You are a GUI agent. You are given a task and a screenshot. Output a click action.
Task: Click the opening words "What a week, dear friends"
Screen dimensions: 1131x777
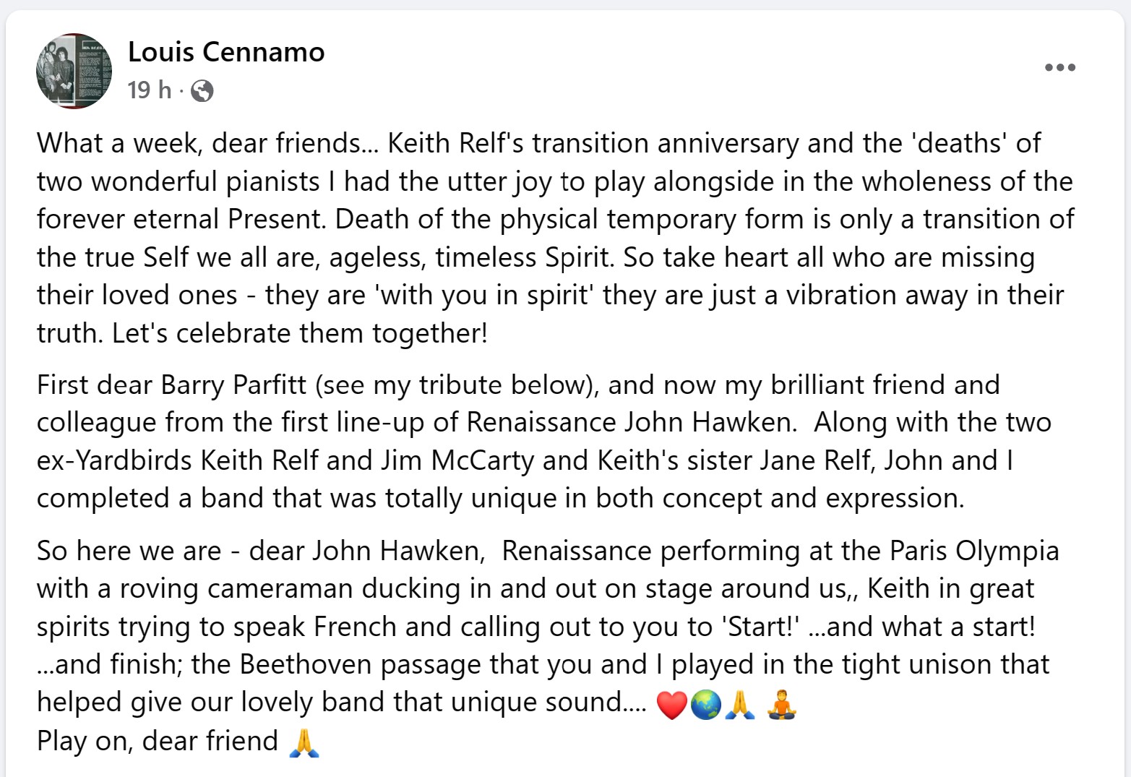click(198, 143)
